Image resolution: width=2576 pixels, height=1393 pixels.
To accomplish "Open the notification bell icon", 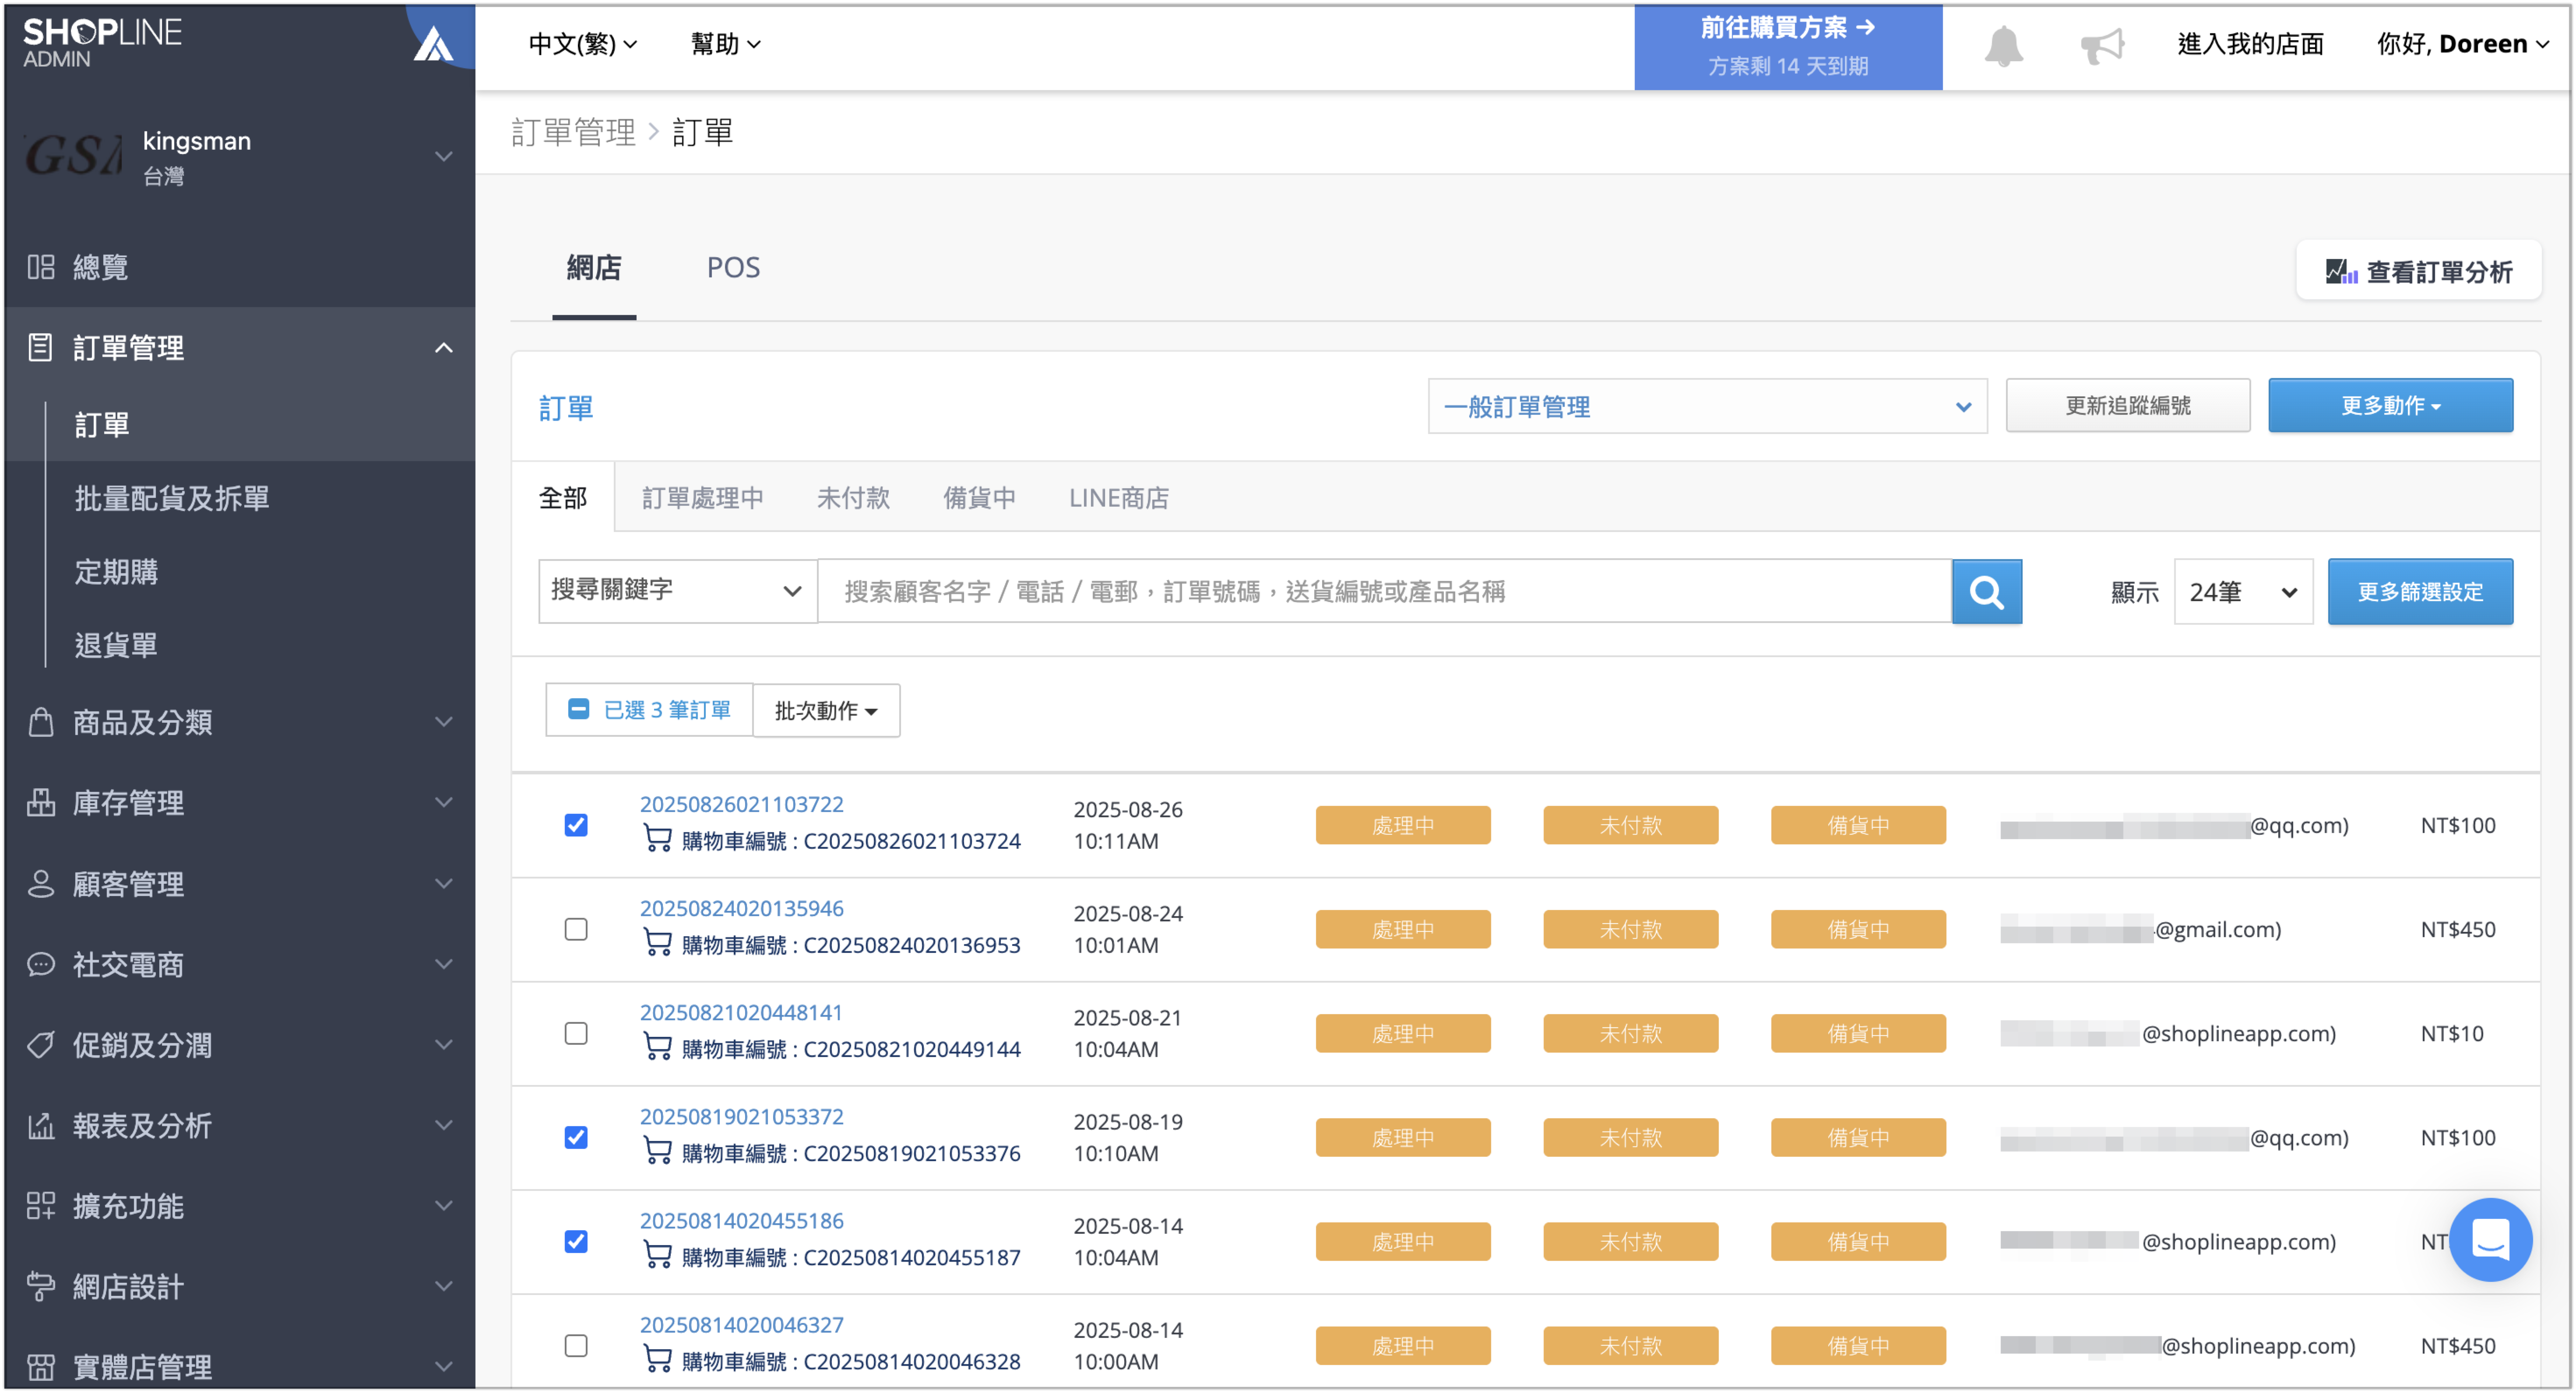I will tap(2003, 45).
